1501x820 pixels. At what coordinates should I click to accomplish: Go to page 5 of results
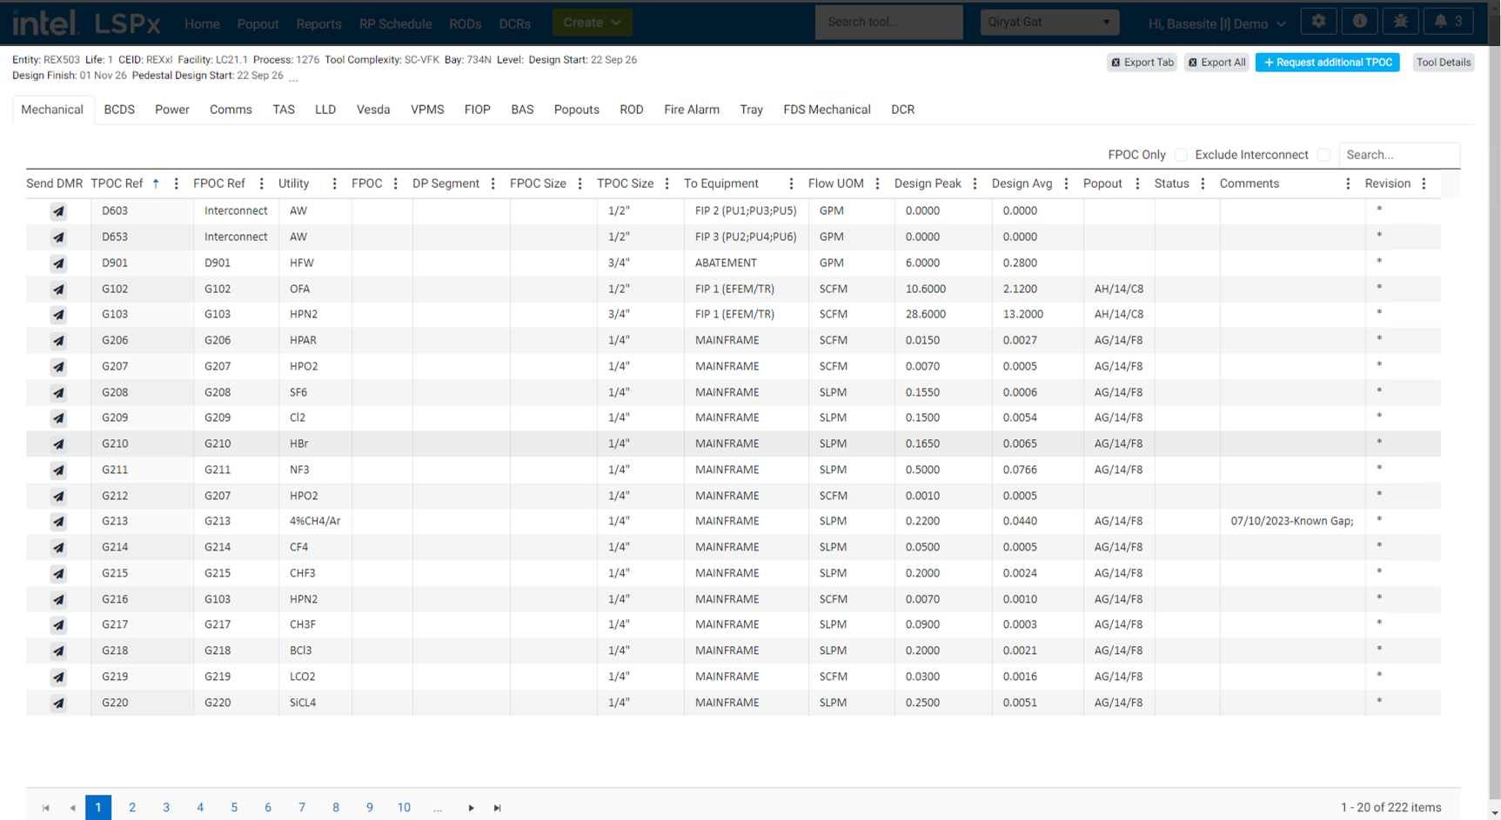pyautogui.click(x=234, y=808)
